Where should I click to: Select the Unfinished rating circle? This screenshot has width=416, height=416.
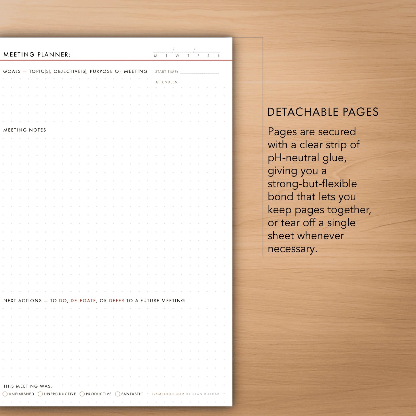(x=5, y=394)
